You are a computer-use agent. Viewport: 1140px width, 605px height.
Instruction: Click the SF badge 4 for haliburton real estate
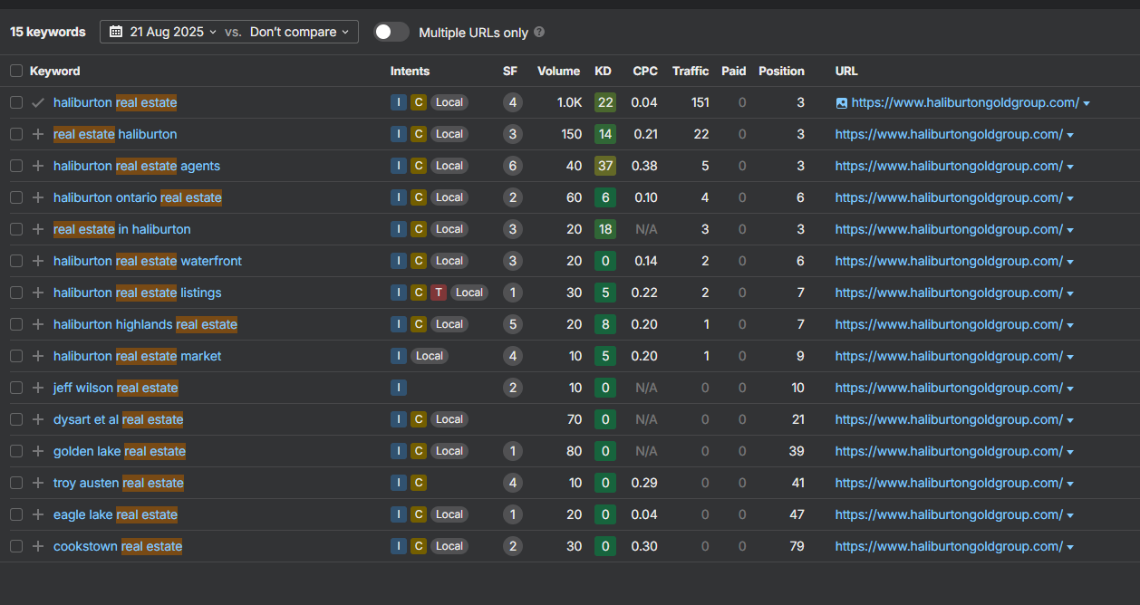click(x=513, y=102)
